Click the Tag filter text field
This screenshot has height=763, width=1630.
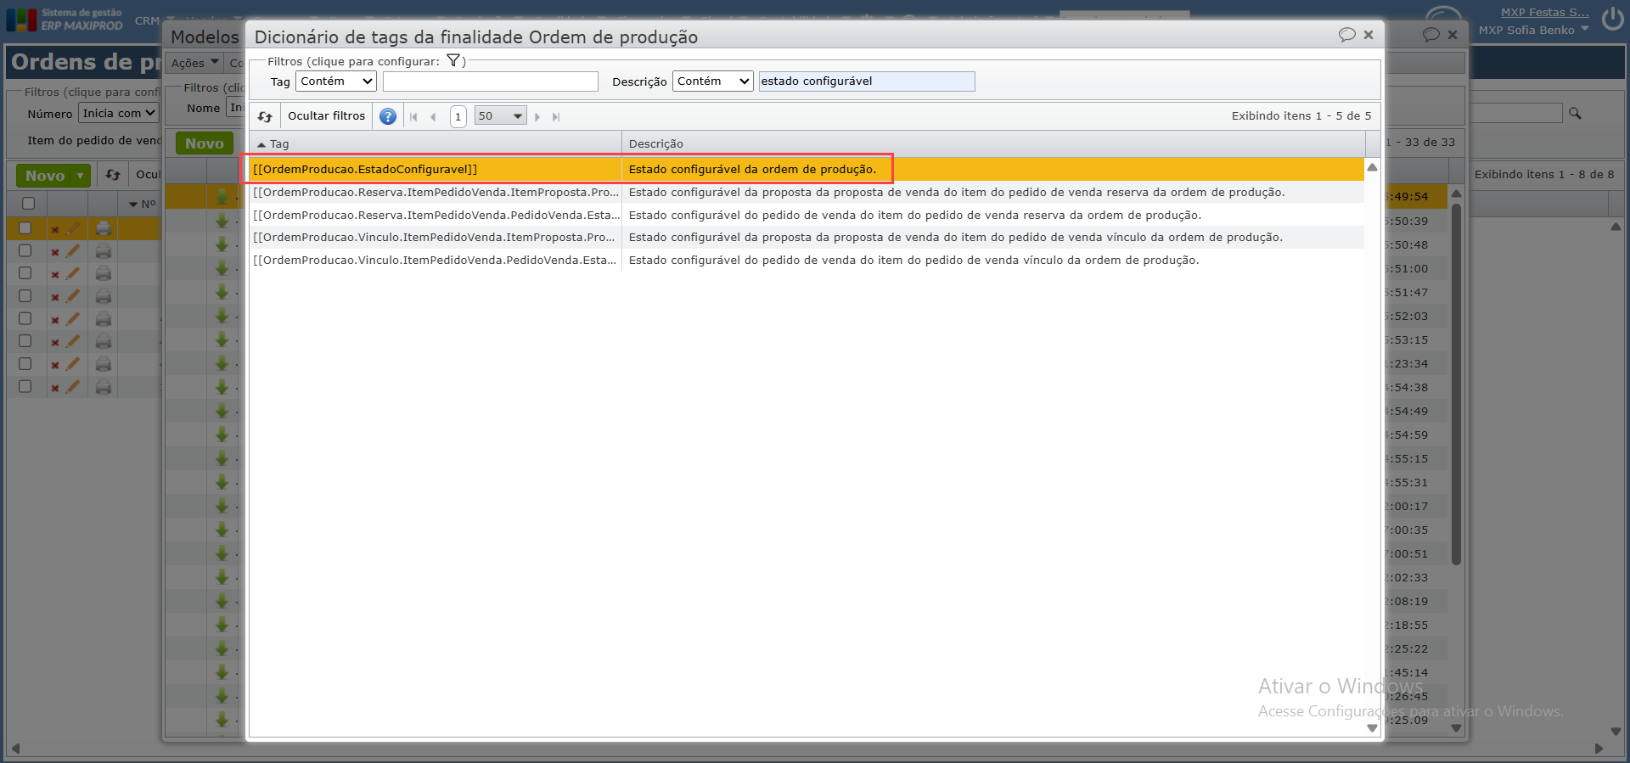[x=491, y=81]
